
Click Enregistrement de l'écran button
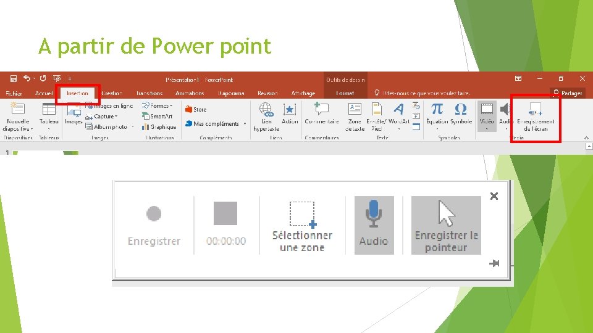tap(536, 117)
